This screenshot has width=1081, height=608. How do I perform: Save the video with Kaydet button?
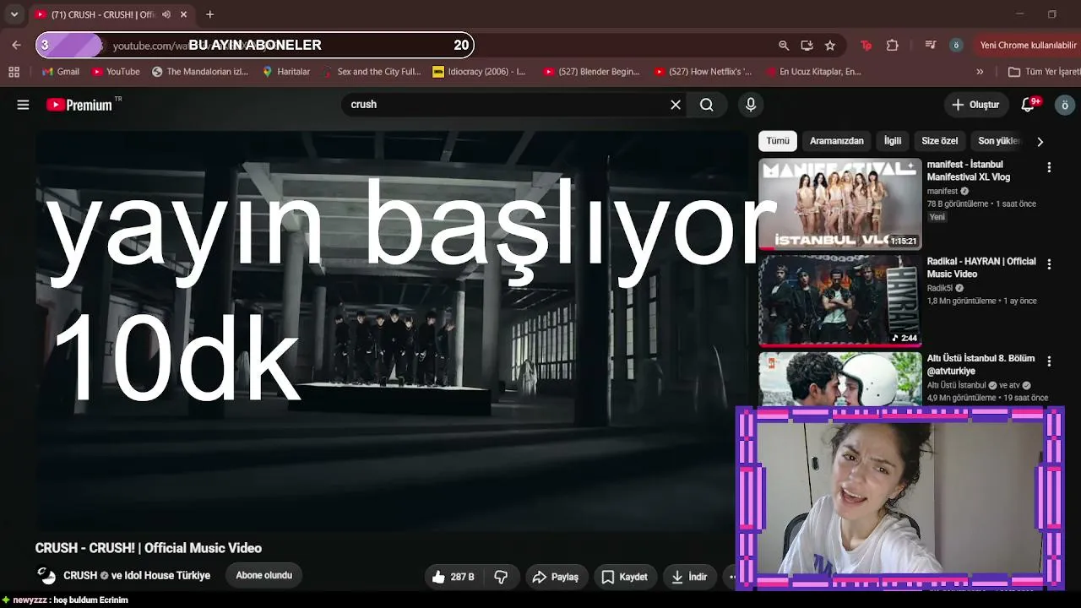[624, 577]
